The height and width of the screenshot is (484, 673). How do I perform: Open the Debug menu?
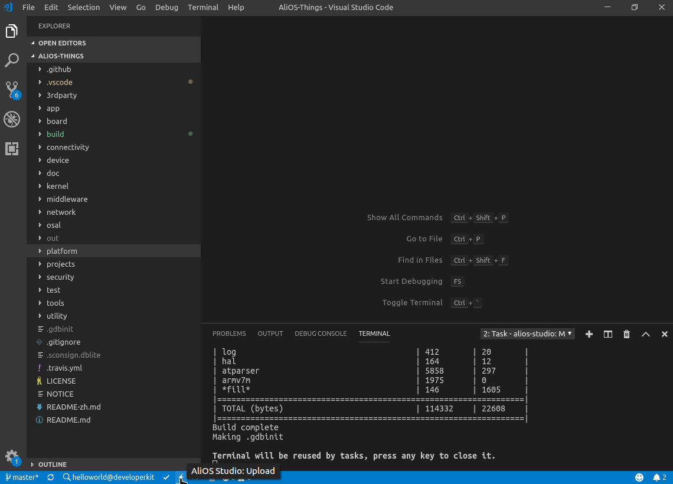click(x=166, y=7)
